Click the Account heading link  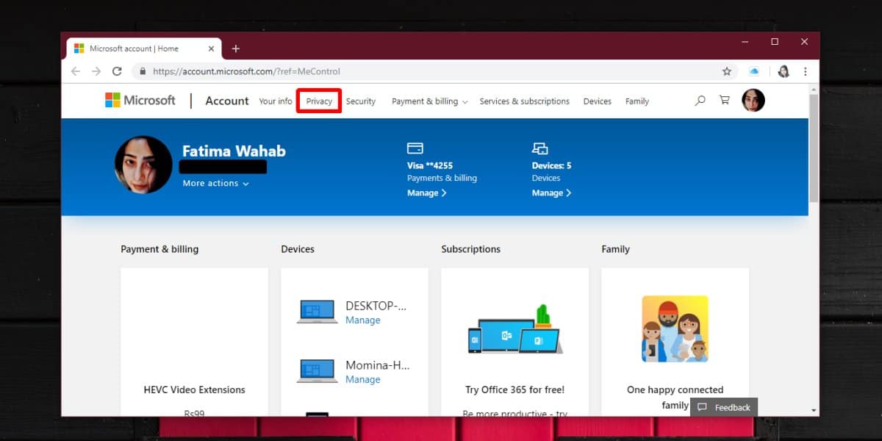click(x=227, y=101)
